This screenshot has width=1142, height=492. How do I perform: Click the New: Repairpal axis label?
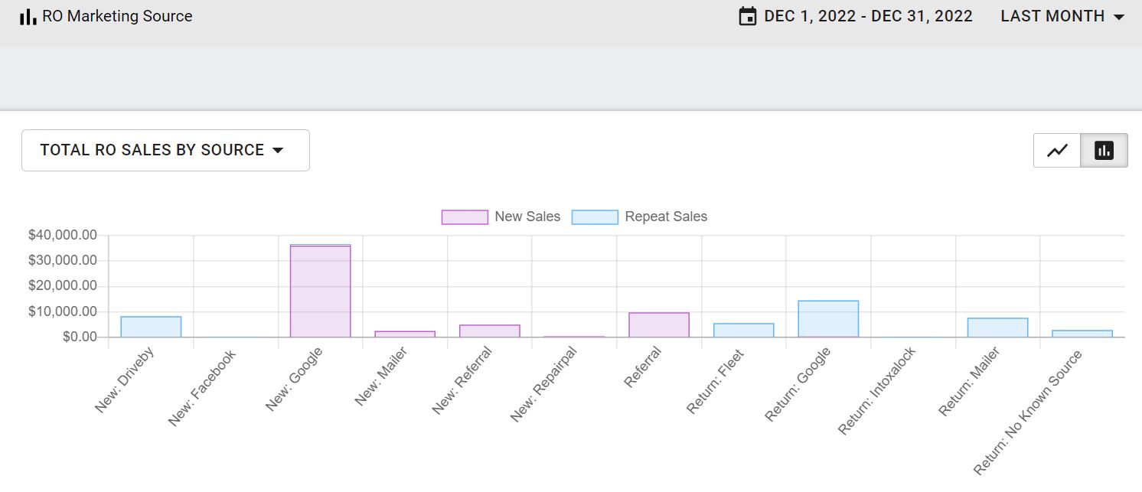click(x=543, y=386)
